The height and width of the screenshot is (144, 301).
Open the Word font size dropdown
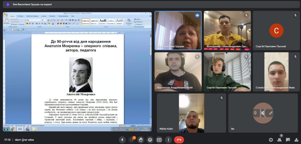point(43,20)
